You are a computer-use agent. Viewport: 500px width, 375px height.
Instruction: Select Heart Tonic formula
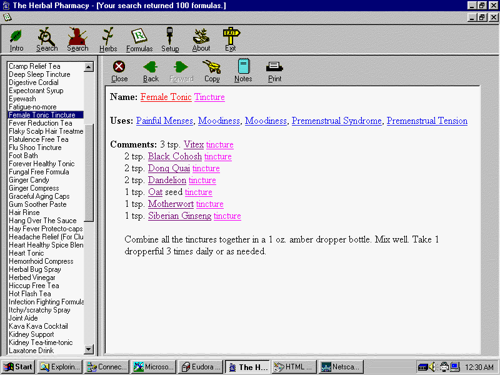tap(46, 253)
